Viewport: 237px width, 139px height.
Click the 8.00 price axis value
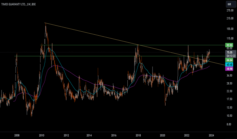[229, 124]
